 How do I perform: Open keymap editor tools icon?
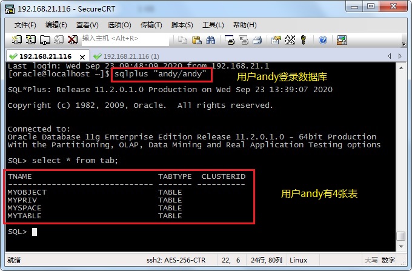[x=290, y=40]
